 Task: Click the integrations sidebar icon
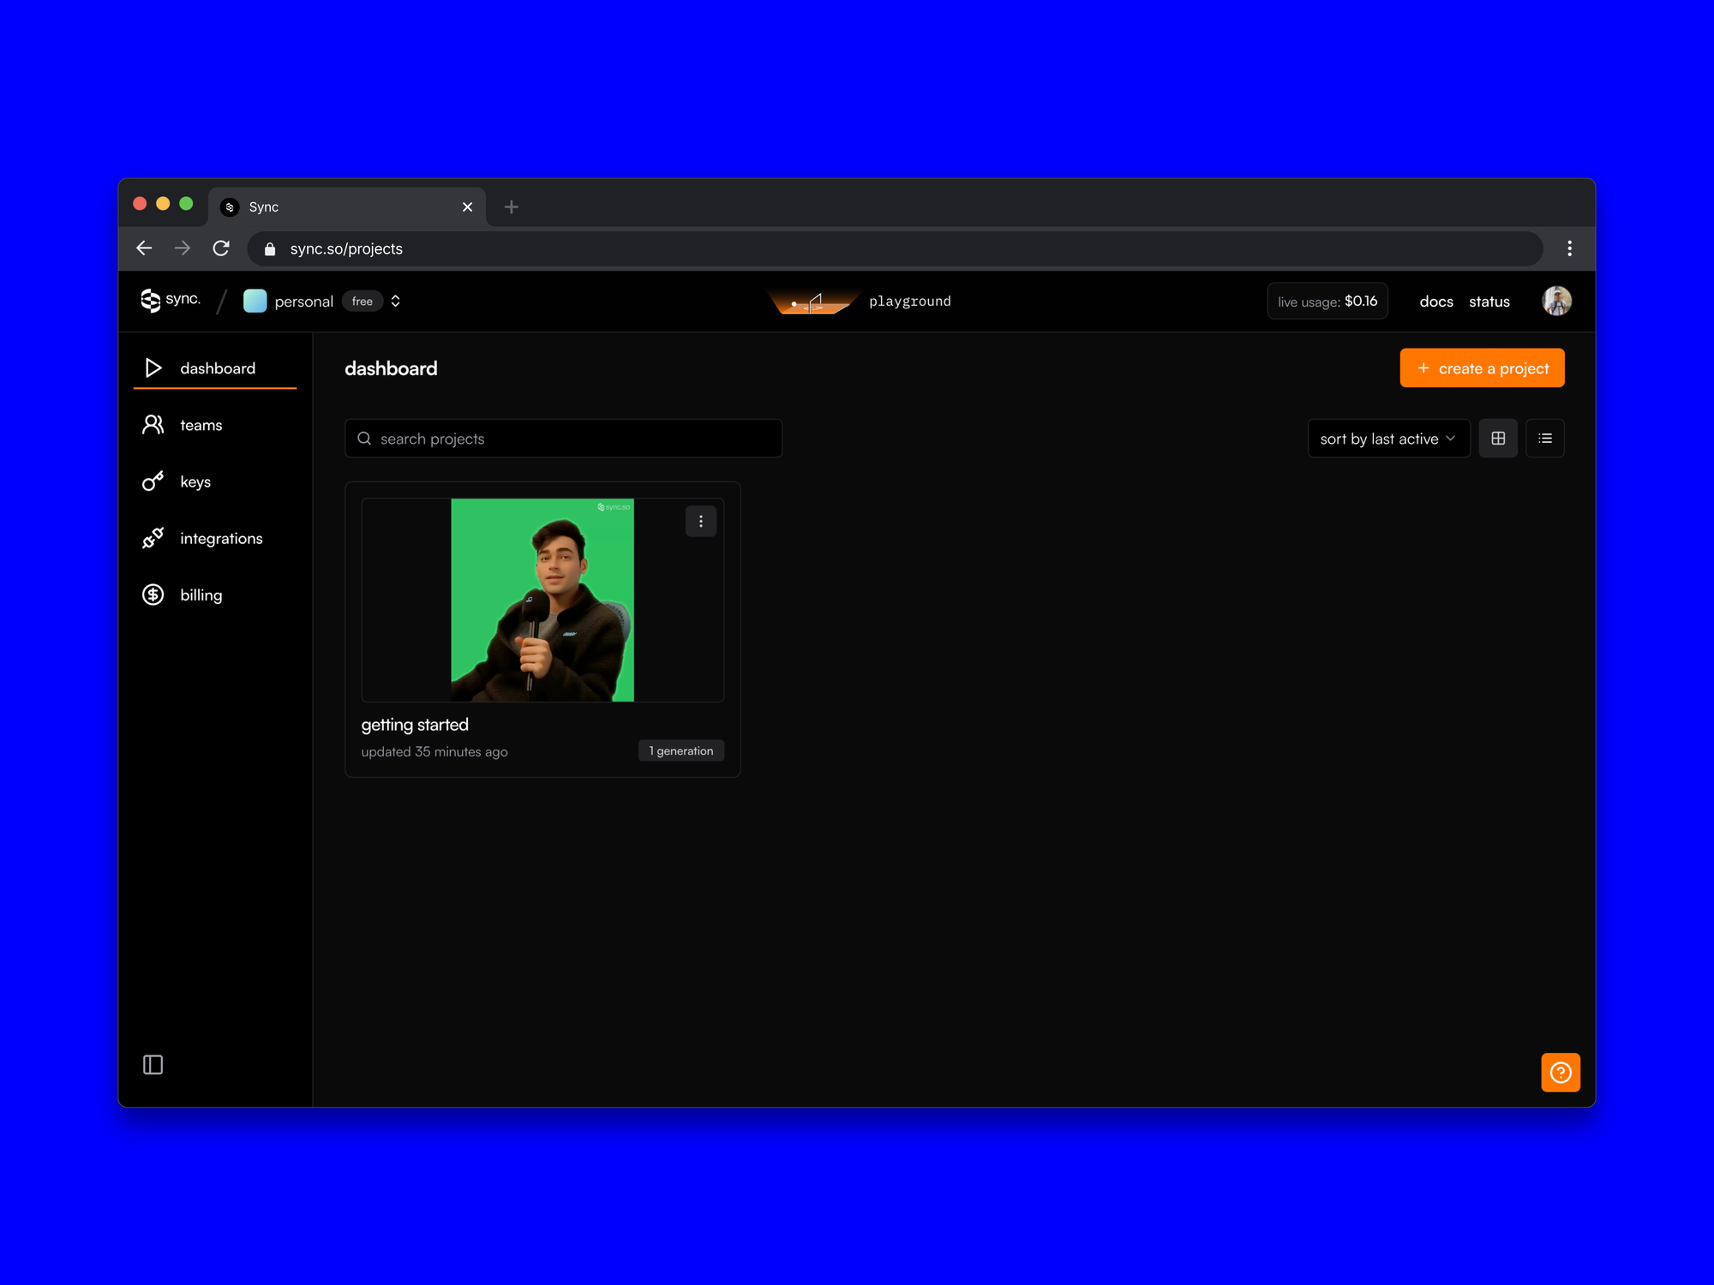154,537
